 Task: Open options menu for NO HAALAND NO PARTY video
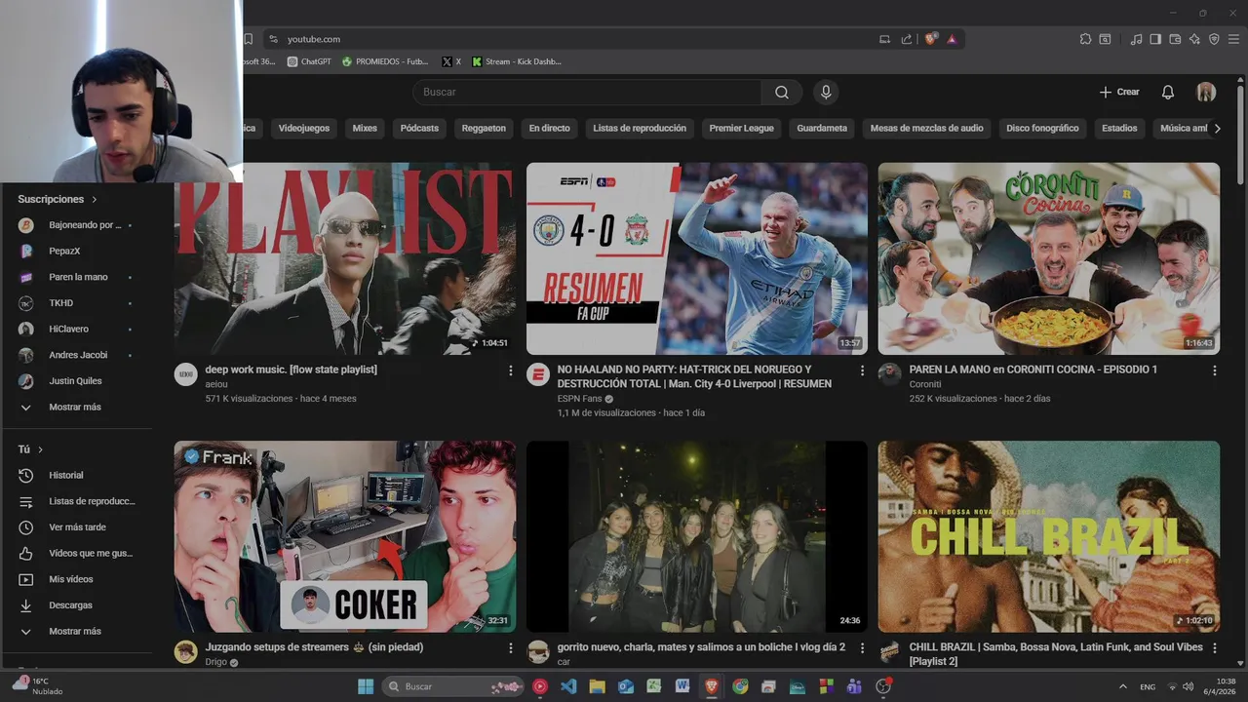point(862,370)
